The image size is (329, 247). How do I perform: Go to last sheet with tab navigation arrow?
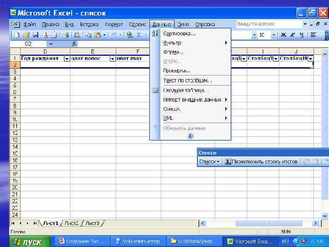click(35, 223)
